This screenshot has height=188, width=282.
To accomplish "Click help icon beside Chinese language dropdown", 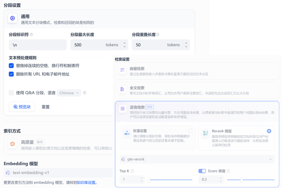I will tap(85, 93).
